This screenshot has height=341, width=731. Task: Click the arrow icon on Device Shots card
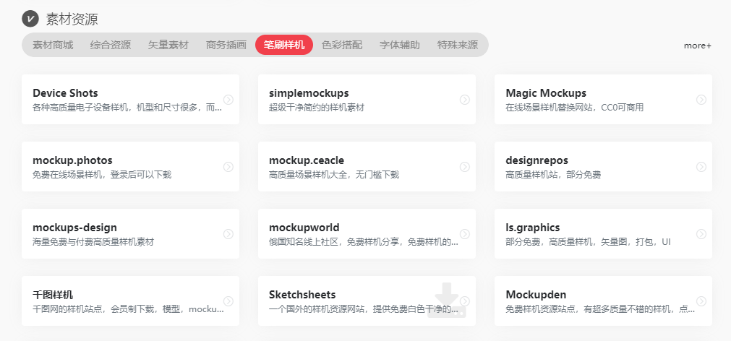tap(228, 99)
